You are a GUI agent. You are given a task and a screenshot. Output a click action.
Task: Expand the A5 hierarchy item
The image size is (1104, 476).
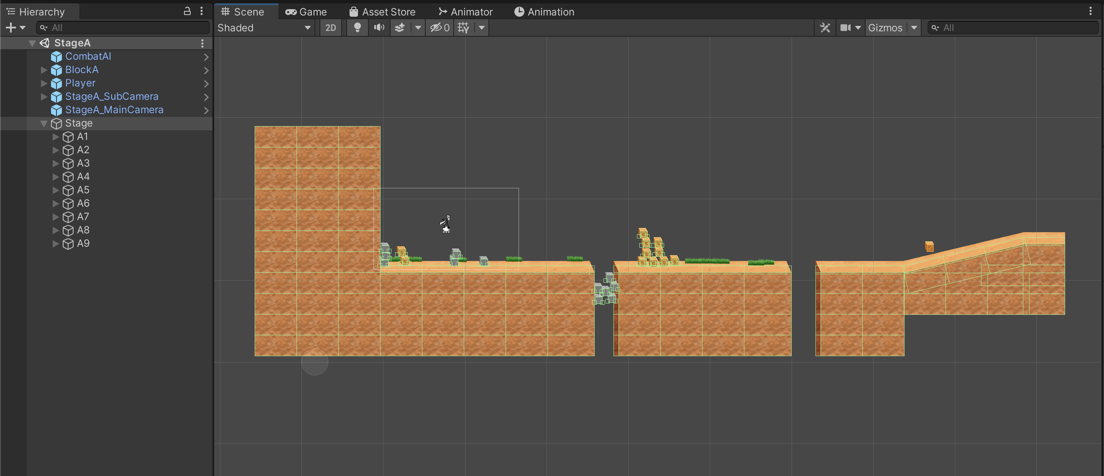[55, 190]
